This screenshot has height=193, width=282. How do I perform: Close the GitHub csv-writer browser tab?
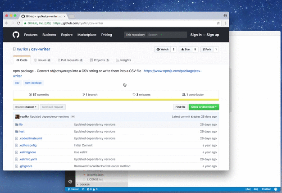click(x=64, y=16)
